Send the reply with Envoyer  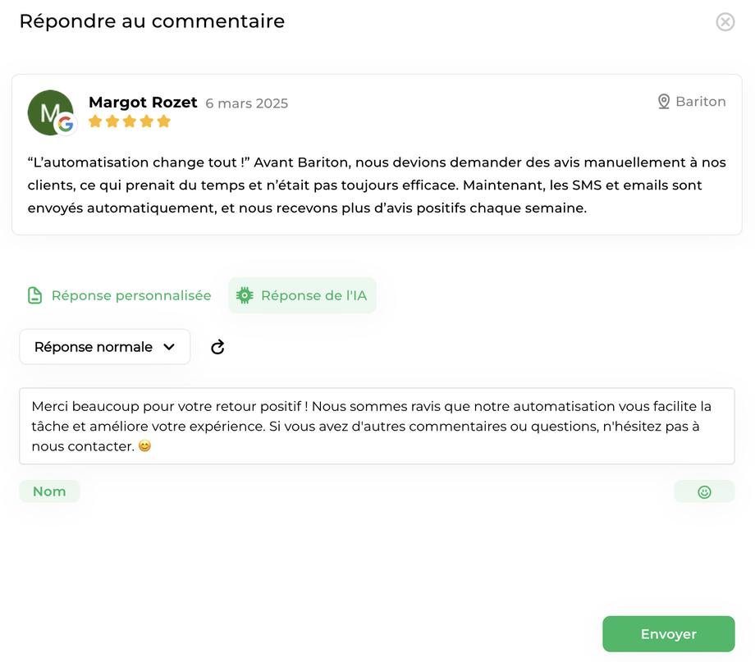[668, 634]
